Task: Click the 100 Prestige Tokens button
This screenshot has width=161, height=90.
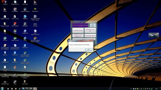Action: 90,35
